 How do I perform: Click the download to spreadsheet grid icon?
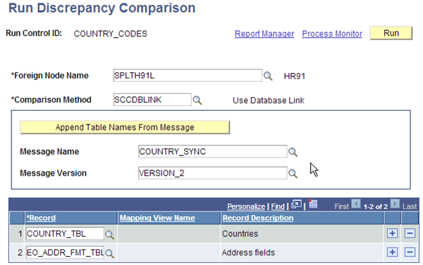(313, 204)
